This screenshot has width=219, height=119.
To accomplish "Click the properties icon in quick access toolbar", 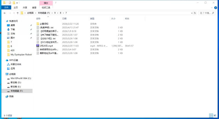I will click(x=10, y=3).
